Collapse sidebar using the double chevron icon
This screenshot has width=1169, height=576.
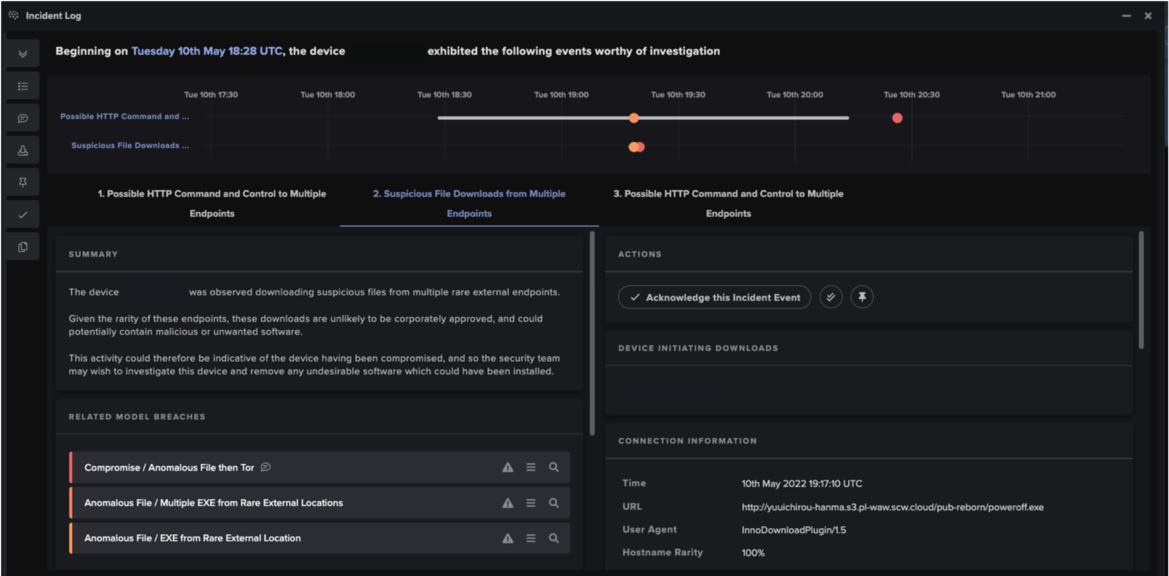(23, 54)
